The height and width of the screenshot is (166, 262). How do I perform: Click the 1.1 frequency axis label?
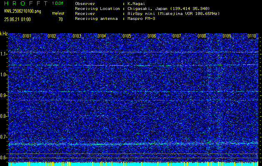point(3,54)
